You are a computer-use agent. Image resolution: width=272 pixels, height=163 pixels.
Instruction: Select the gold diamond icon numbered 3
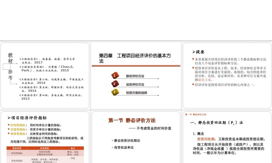(115, 92)
